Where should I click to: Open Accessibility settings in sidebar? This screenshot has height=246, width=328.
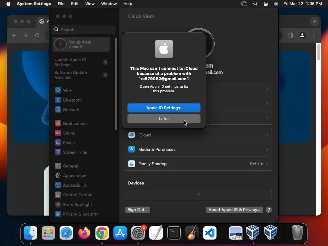[x=82, y=185]
